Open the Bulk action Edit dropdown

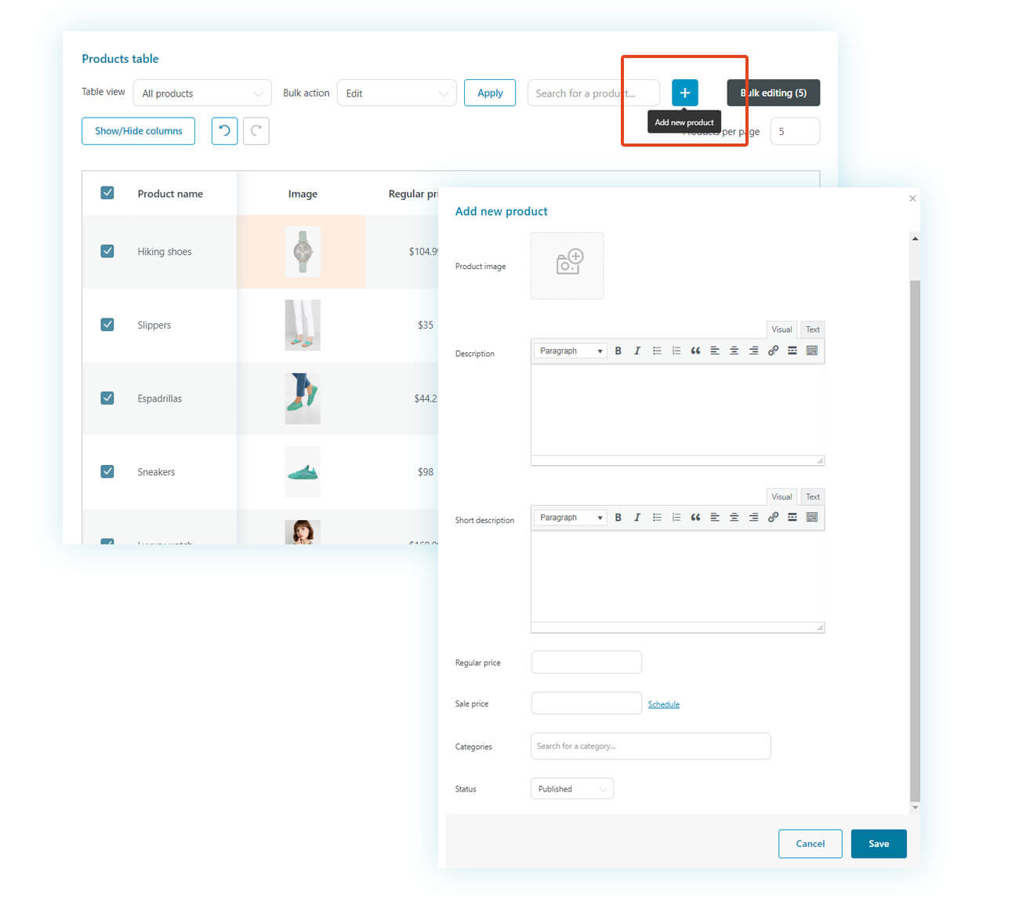pyautogui.click(x=397, y=93)
